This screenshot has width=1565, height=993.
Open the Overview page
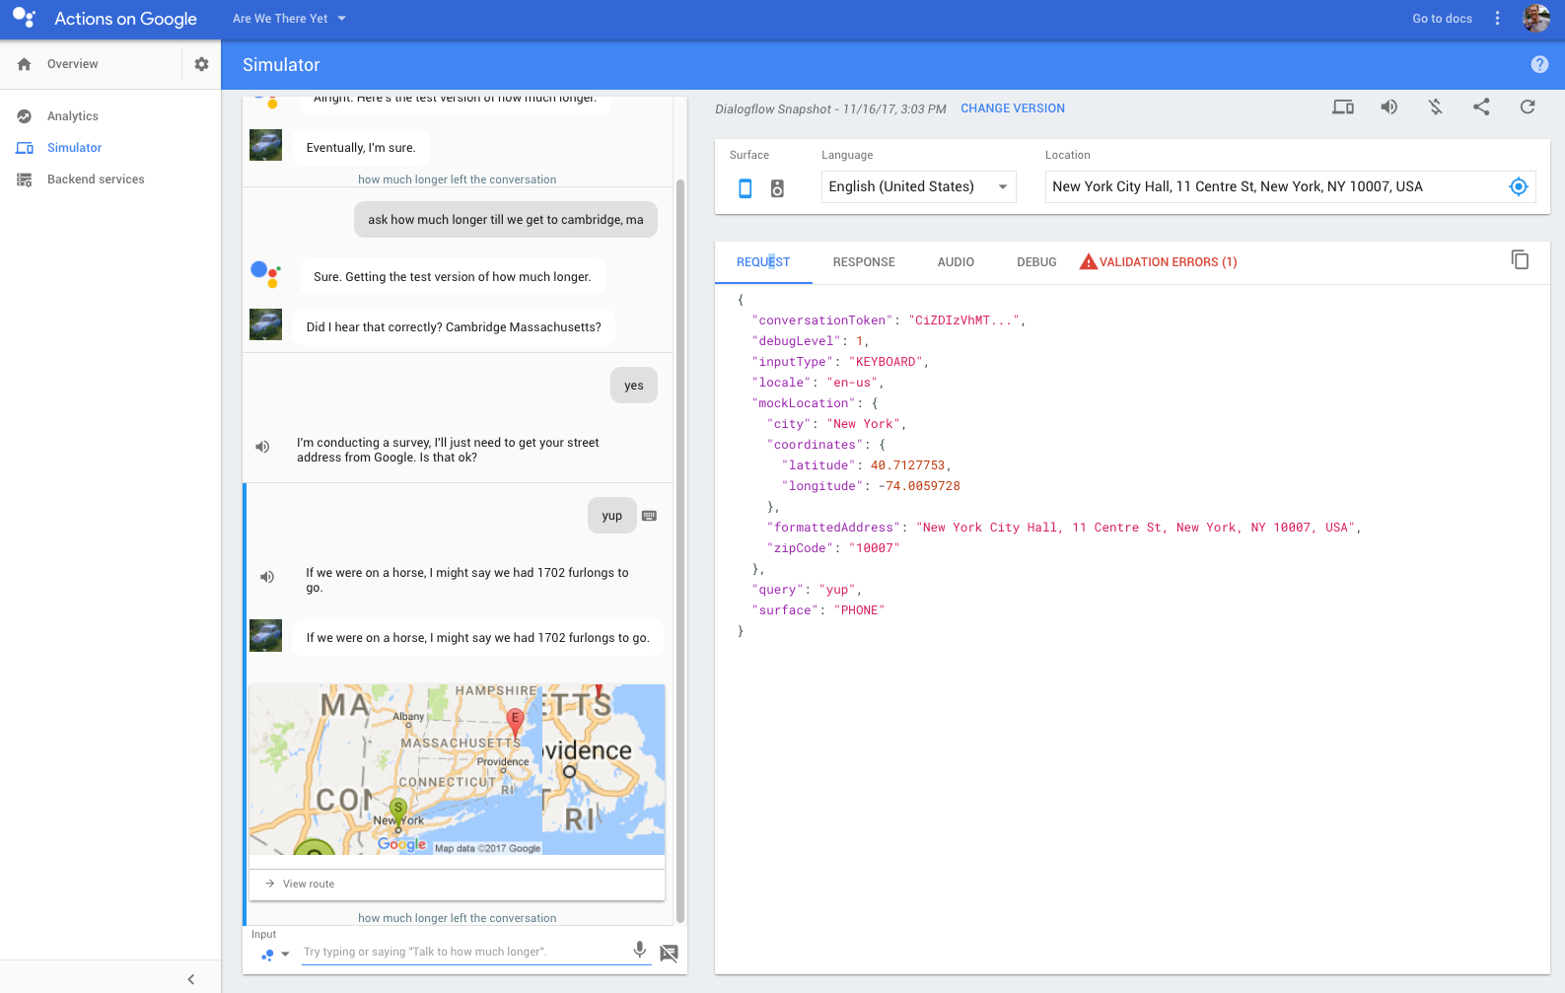[x=73, y=64]
